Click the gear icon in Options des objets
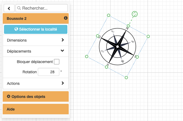This screenshot has height=121, width=183. click(8, 96)
